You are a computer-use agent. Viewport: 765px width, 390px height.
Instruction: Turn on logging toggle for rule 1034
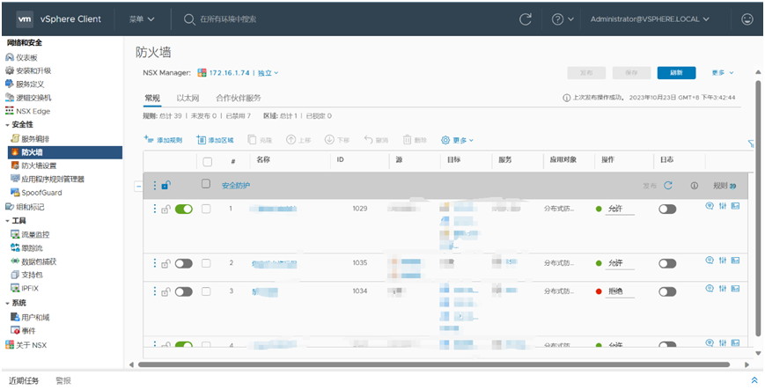point(667,291)
